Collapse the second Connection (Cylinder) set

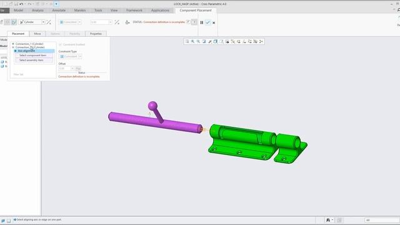tap(13, 47)
